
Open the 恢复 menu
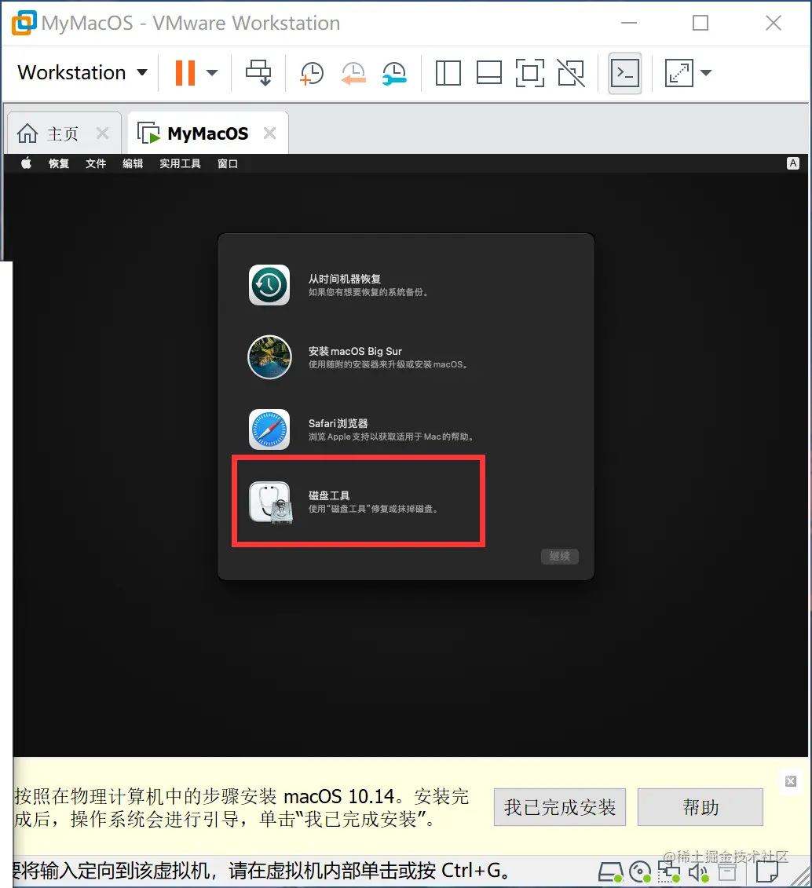(x=59, y=163)
